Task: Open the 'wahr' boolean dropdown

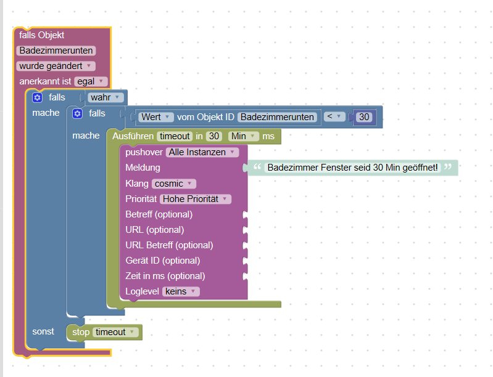Action: tap(106, 97)
